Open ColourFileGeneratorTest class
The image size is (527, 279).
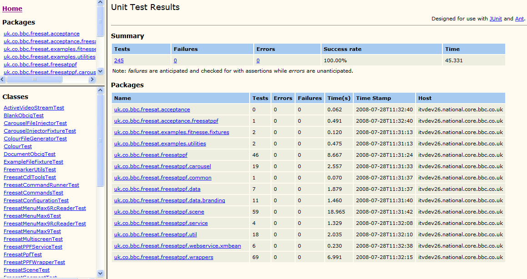click(x=35, y=139)
